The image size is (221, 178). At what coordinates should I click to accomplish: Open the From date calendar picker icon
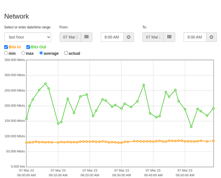click(x=87, y=37)
